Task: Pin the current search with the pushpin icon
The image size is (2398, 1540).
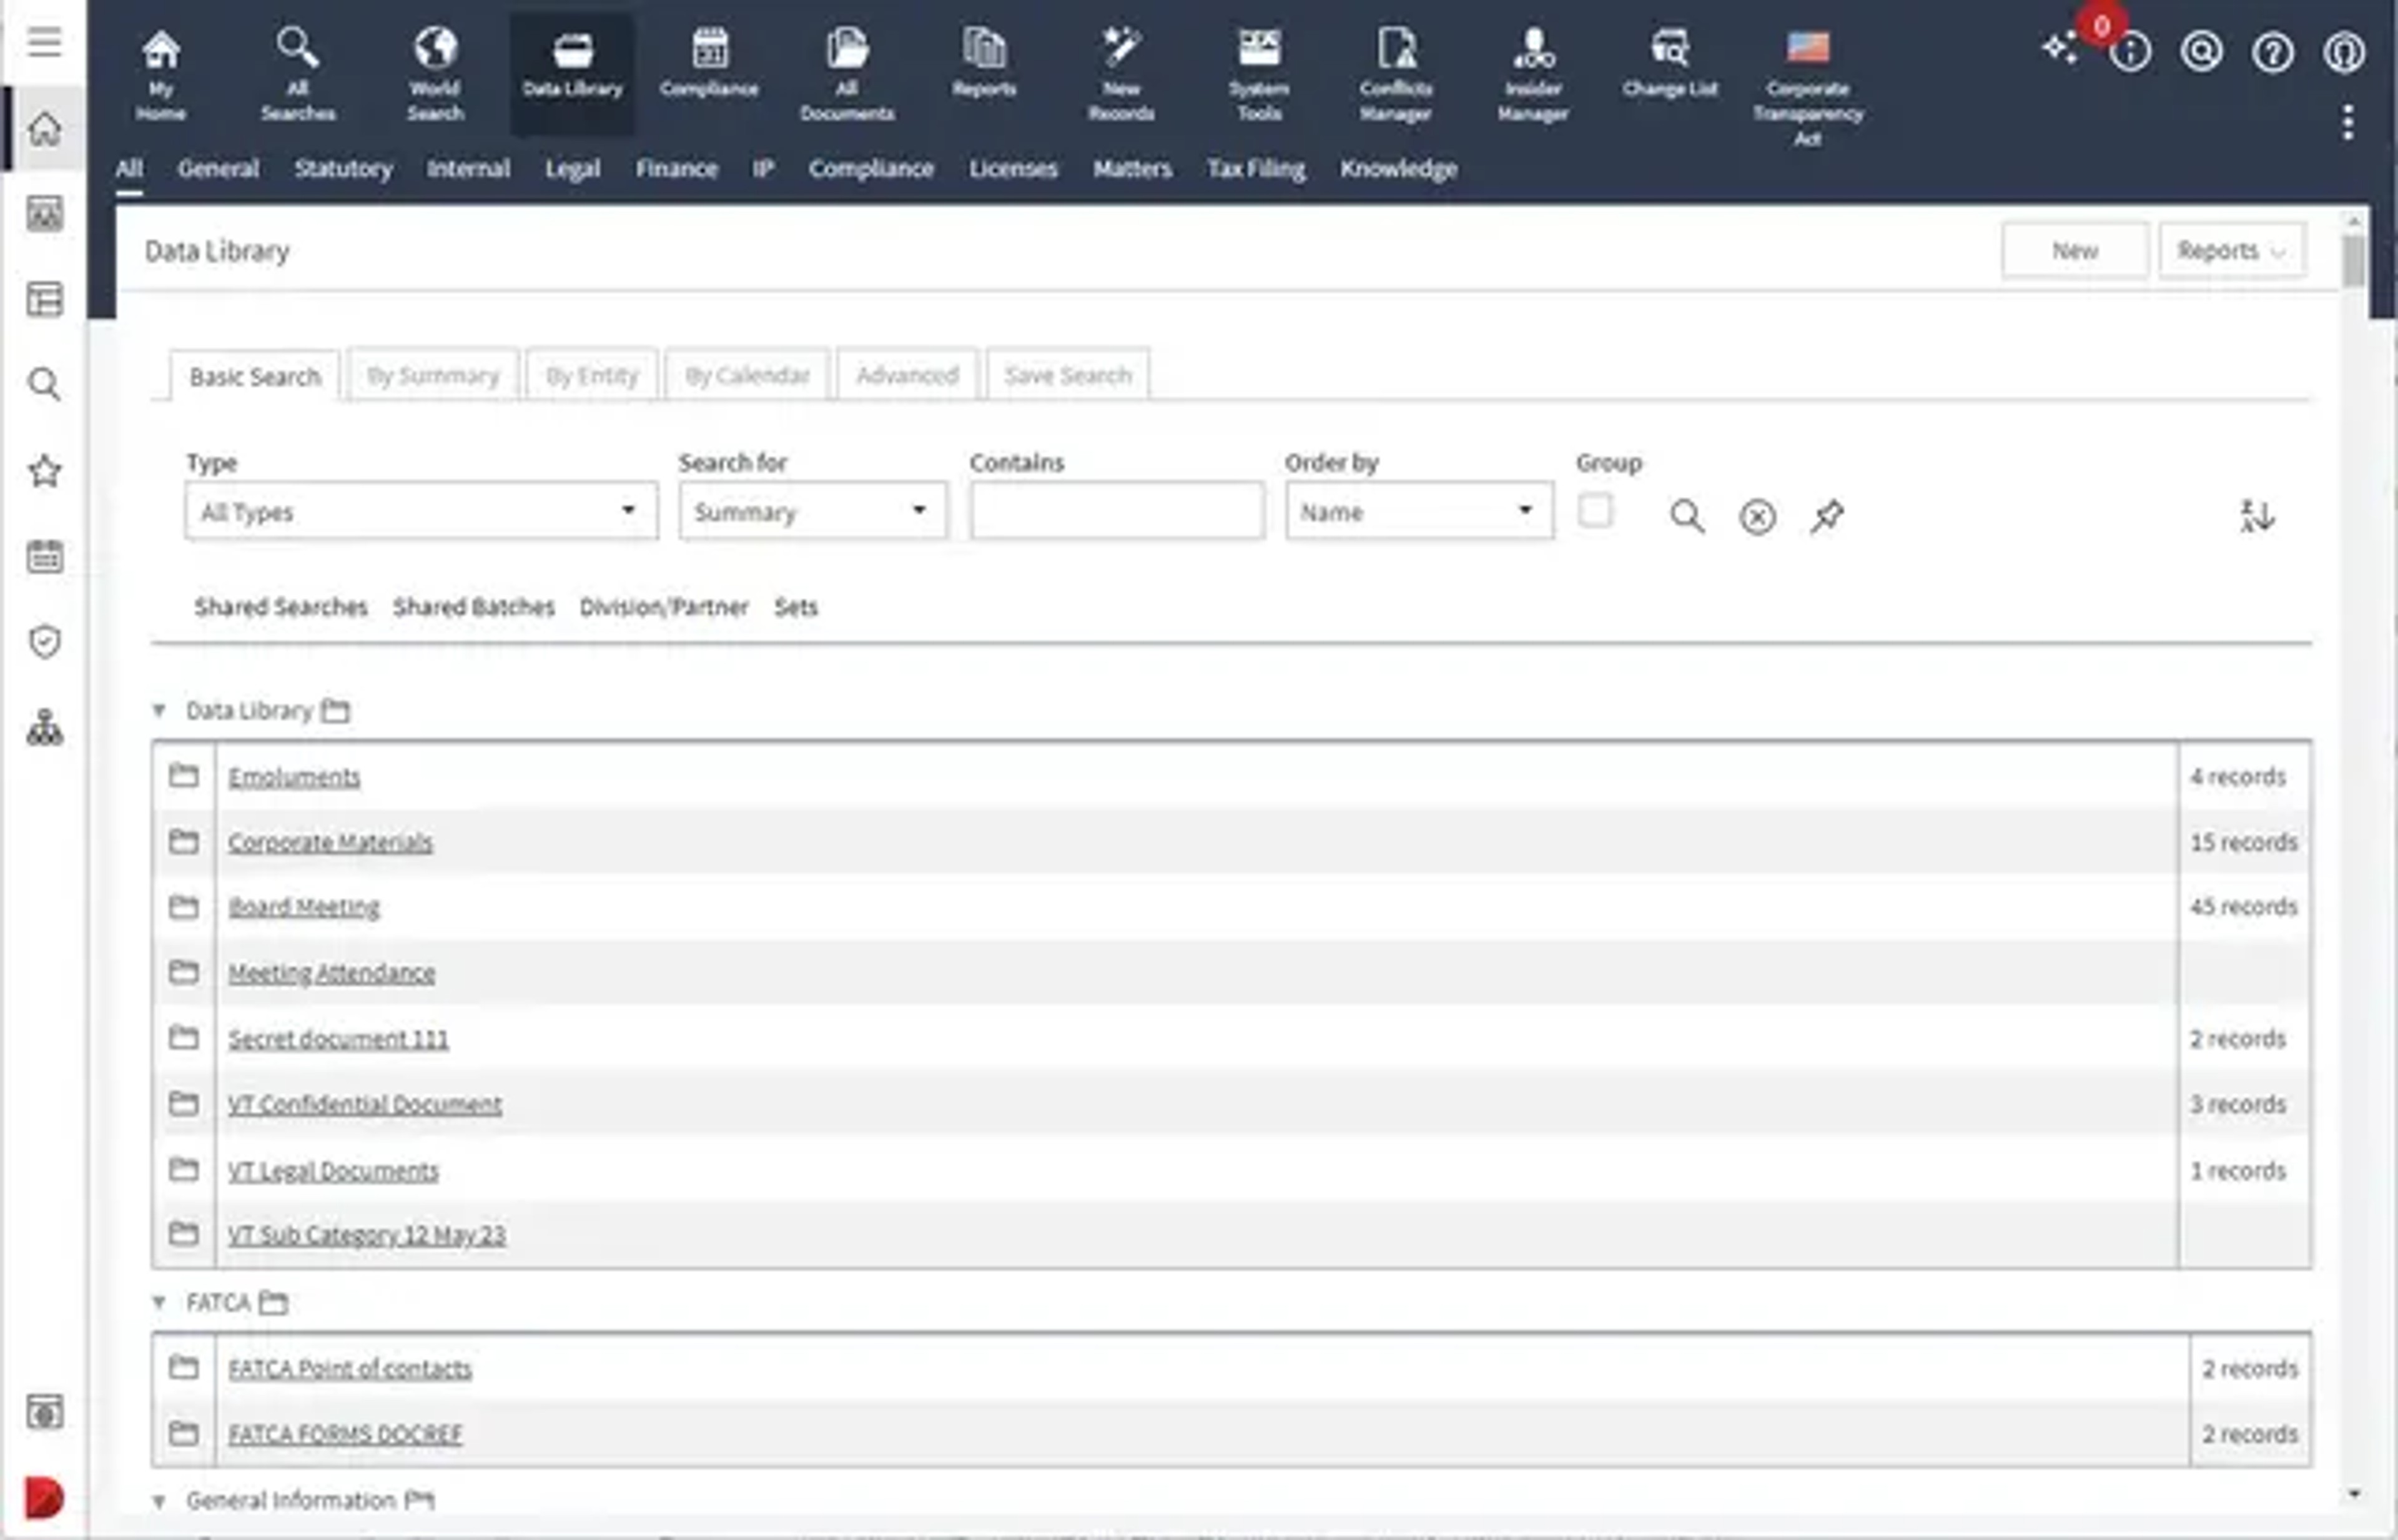Action: click(x=1826, y=516)
